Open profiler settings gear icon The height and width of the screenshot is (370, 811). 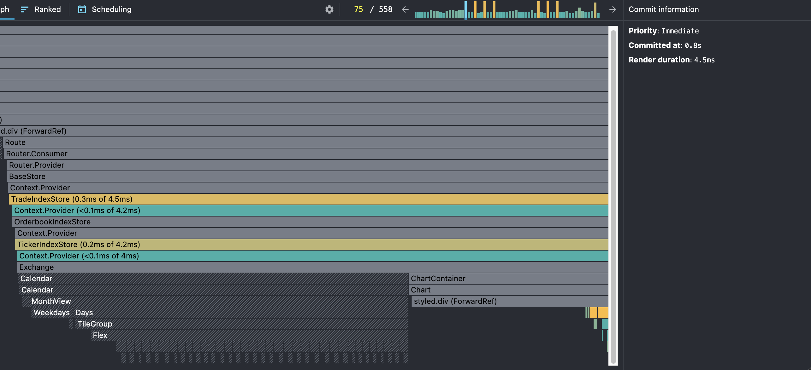coord(329,9)
